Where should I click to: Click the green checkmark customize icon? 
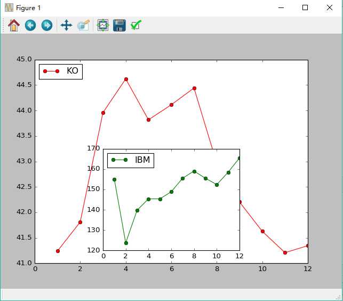click(136, 25)
